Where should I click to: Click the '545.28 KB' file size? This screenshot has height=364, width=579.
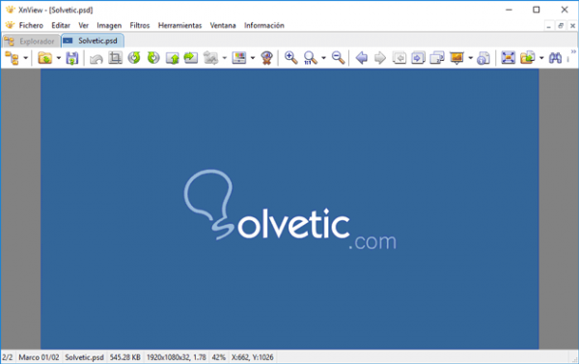[125, 357]
